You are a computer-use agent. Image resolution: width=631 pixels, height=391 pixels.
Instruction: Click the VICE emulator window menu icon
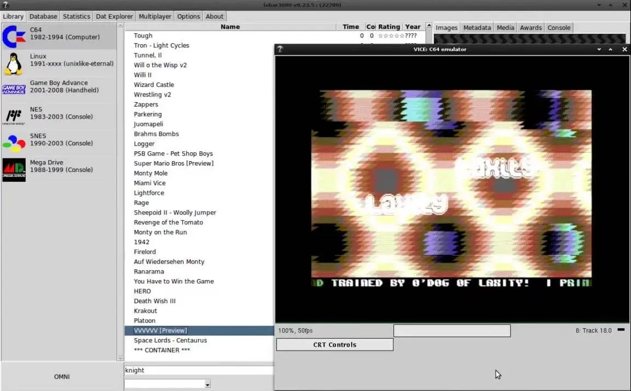[280, 49]
